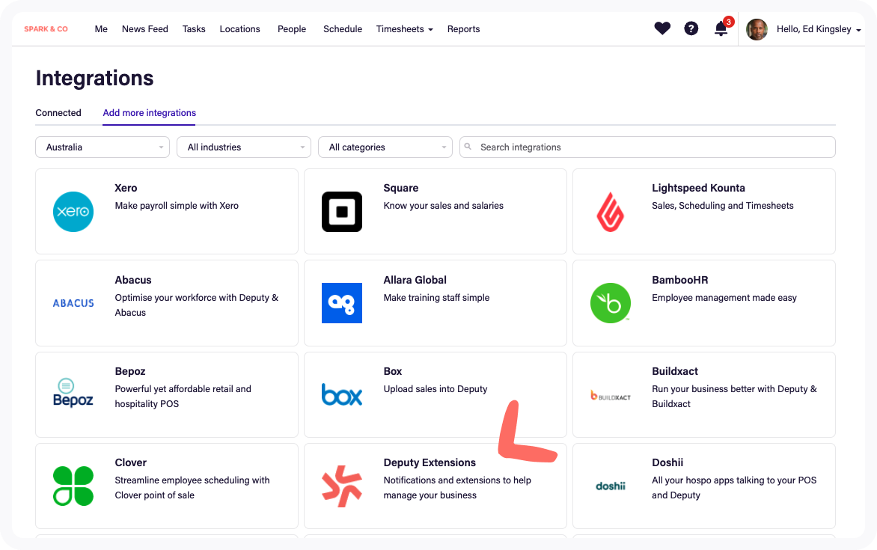Open the Lightspeed Kounta title
The width and height of the screenshot is (877, 550).
[698, 188]
